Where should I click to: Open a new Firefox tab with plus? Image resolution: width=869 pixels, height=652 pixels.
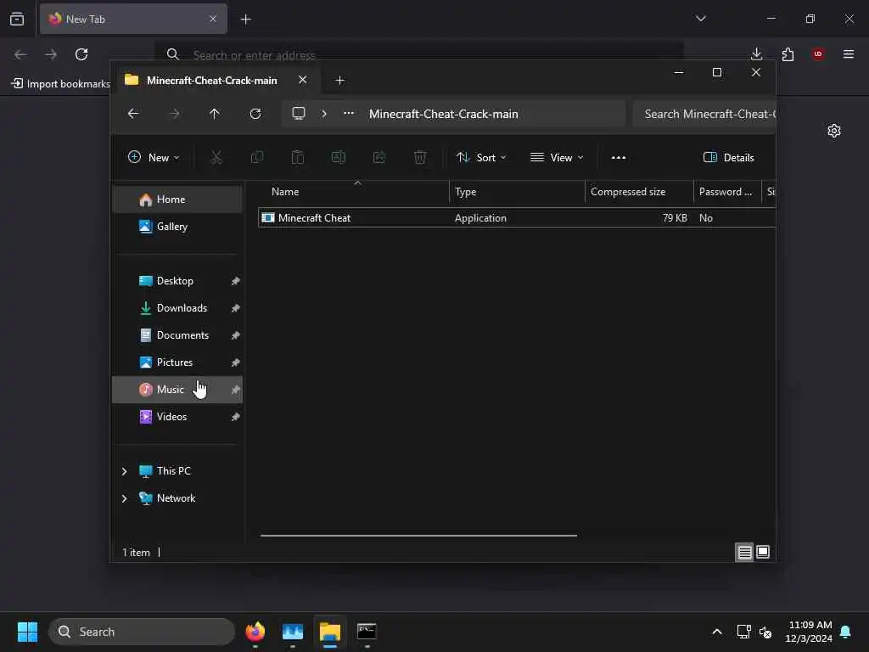click(x=245, y=20)
